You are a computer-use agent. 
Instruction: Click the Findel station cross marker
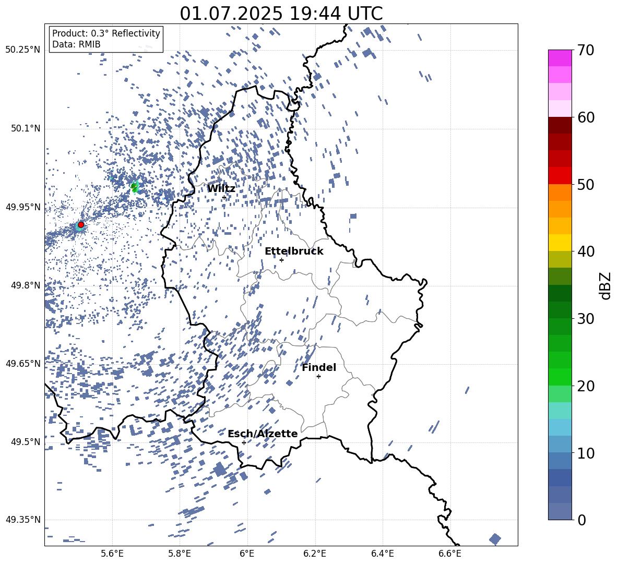(x=318, y=377)
